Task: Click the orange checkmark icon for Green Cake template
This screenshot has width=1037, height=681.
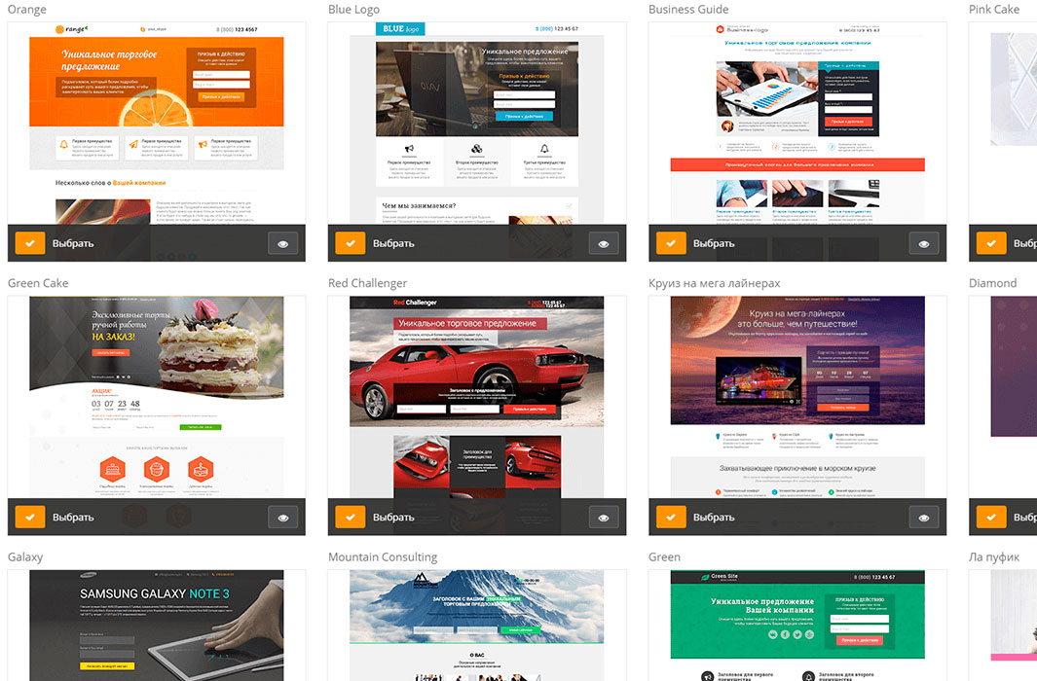Action: pos(30,518)
